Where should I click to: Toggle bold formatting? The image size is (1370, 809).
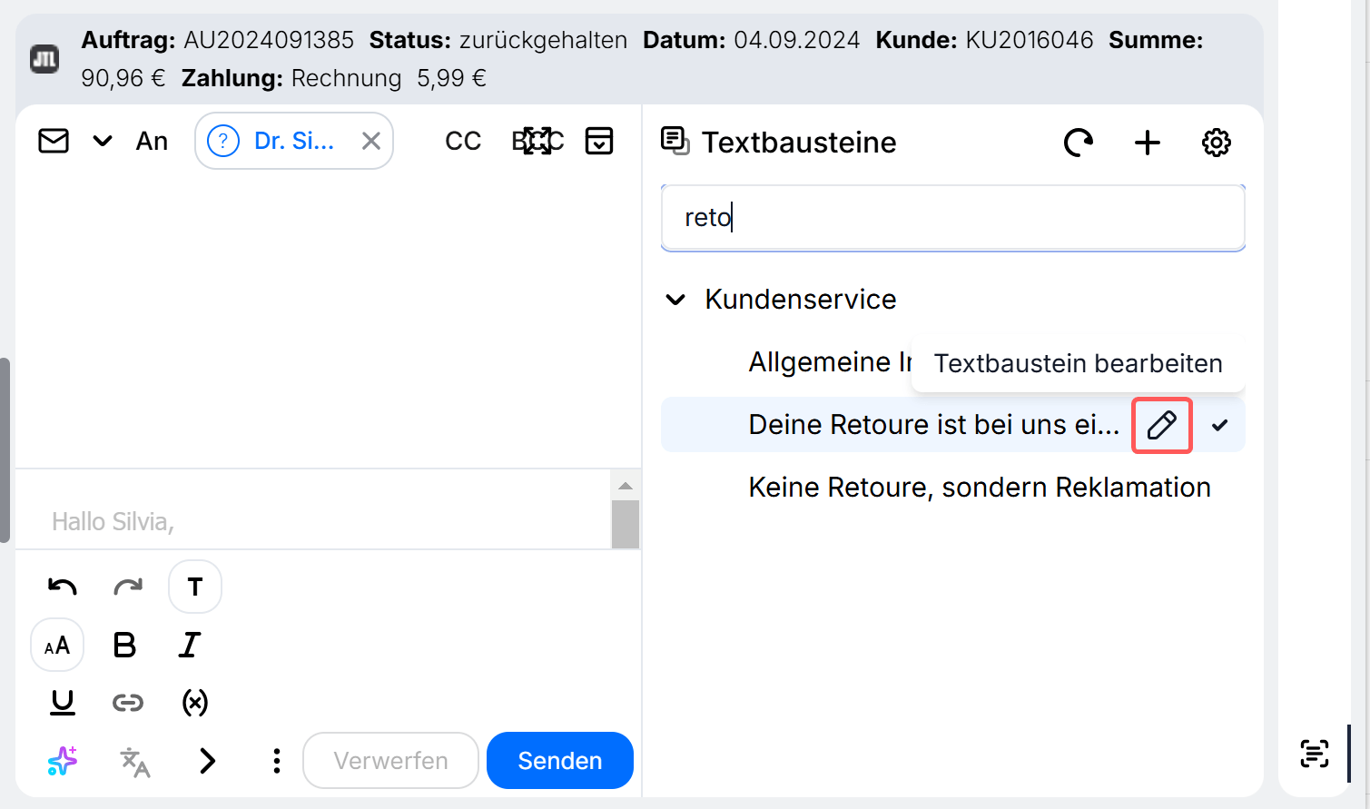[124, 646]
